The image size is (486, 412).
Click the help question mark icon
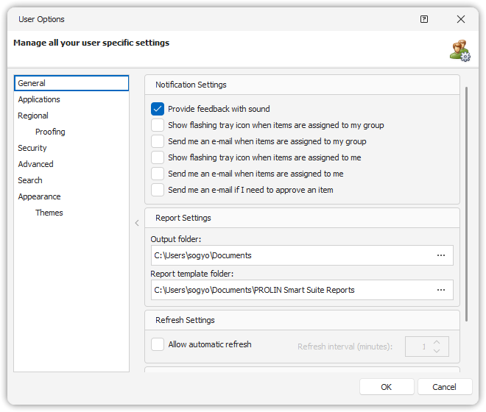(424, 19)
